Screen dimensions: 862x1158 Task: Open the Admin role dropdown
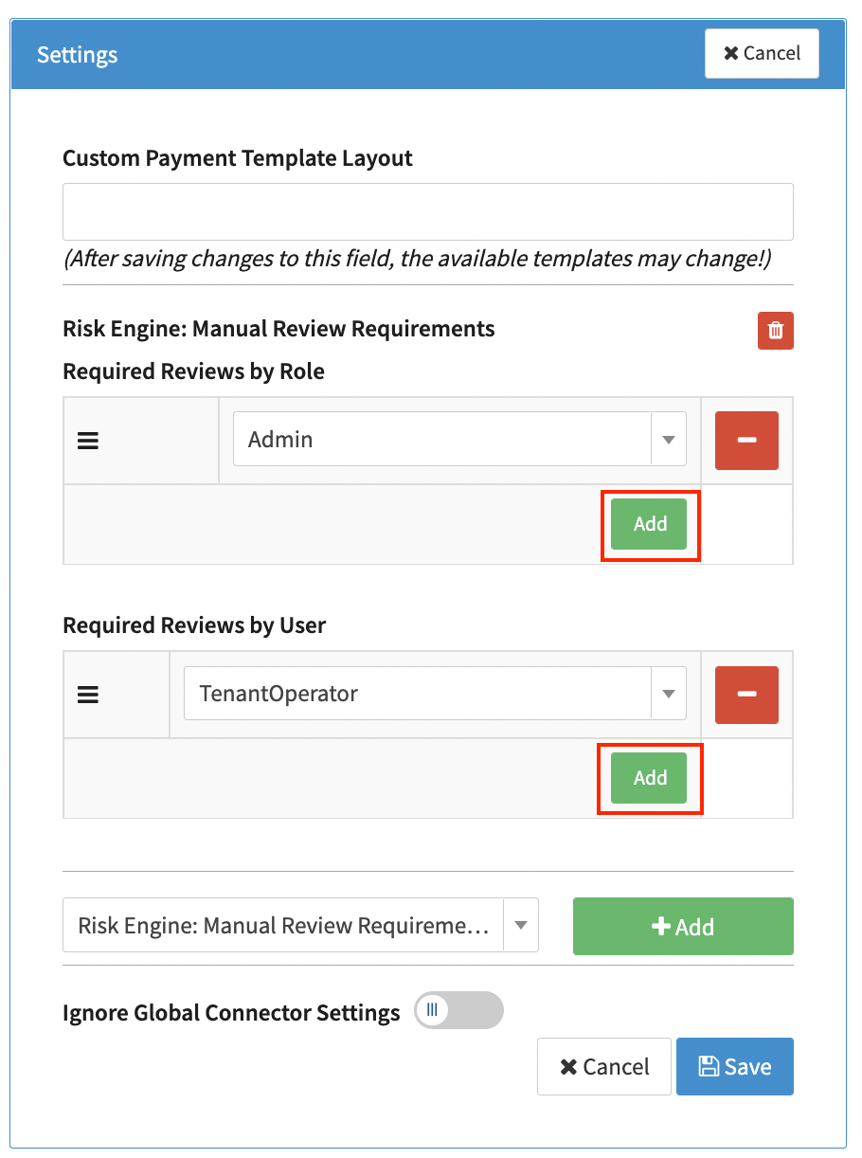tap(442, 440)
